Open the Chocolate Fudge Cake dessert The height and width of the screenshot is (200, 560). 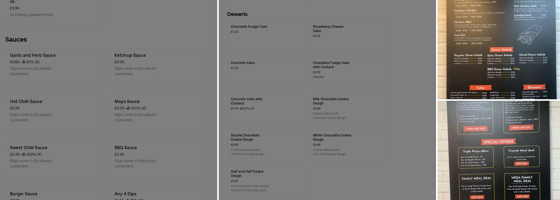coord(266,36)
